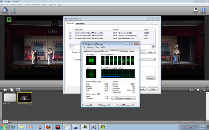Image resolution: width=209 pixels, height=130 pixels.
Task: Click the system tray volume icon
Action: 194,127
